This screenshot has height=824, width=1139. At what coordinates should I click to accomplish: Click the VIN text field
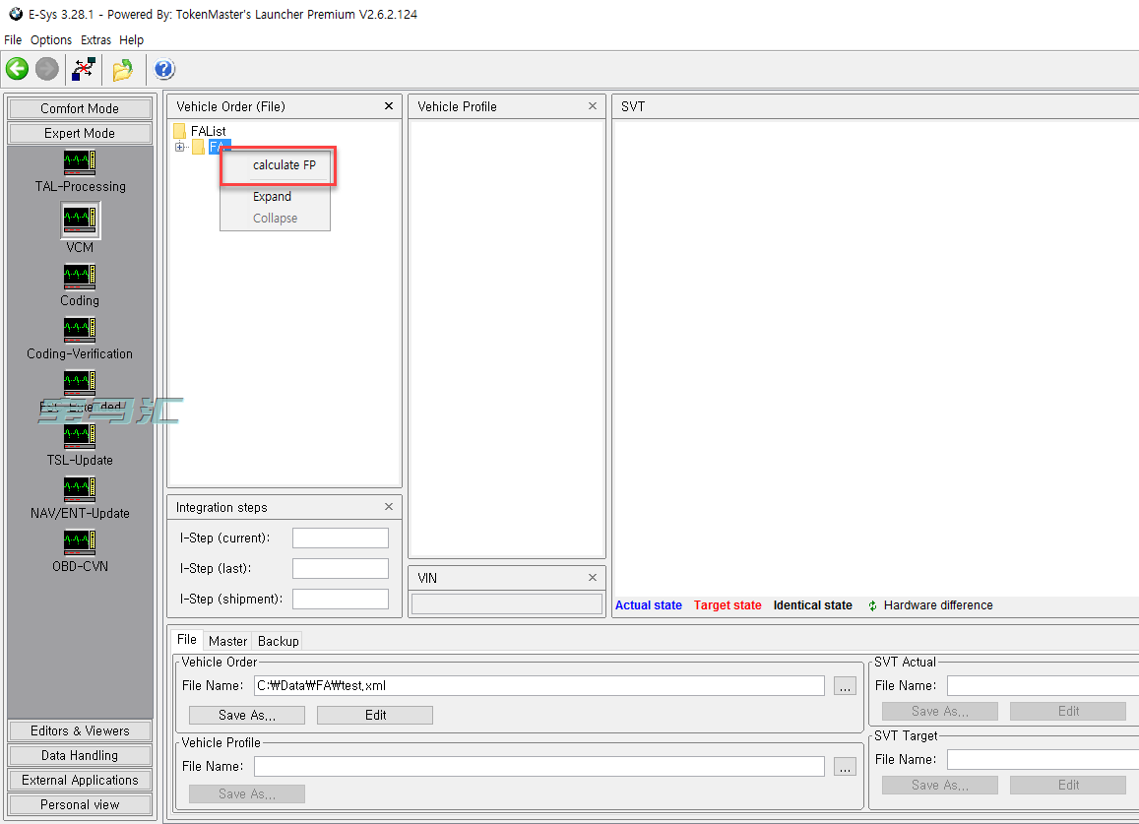[x=507, y=603]
